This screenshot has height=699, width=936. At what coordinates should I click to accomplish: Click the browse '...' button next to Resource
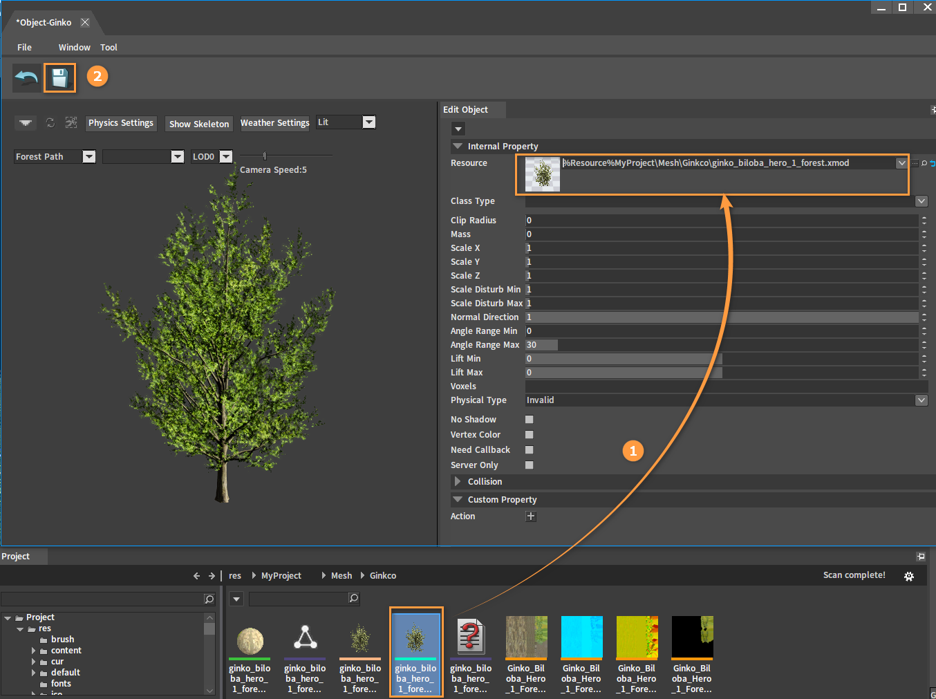tap(915, 163)
